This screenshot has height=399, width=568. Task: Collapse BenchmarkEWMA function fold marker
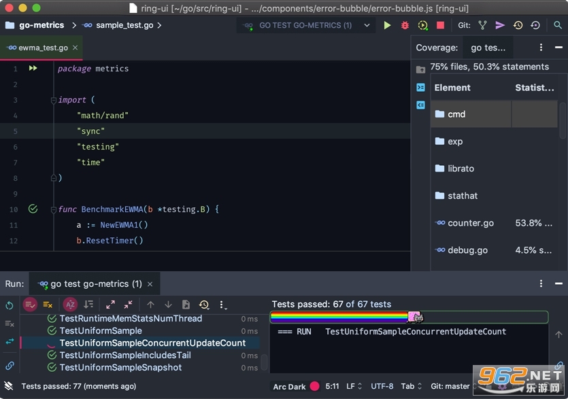(x=53, y=209)
